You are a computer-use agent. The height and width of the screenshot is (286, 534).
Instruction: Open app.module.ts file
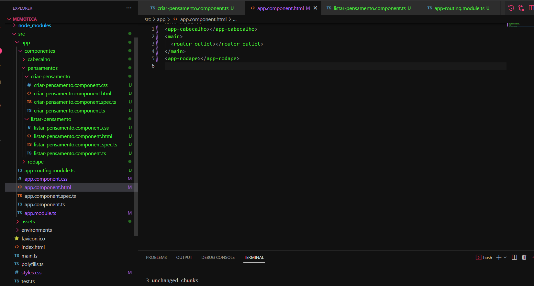(x=40, y=213)
